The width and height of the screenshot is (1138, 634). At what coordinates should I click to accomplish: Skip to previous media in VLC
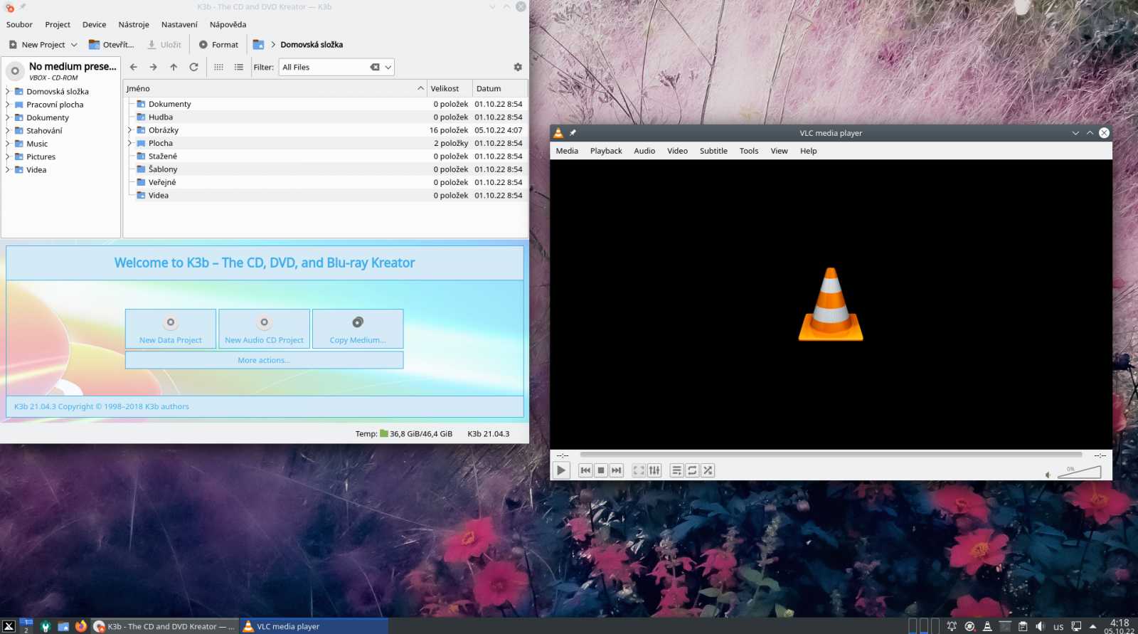point(585,470)
